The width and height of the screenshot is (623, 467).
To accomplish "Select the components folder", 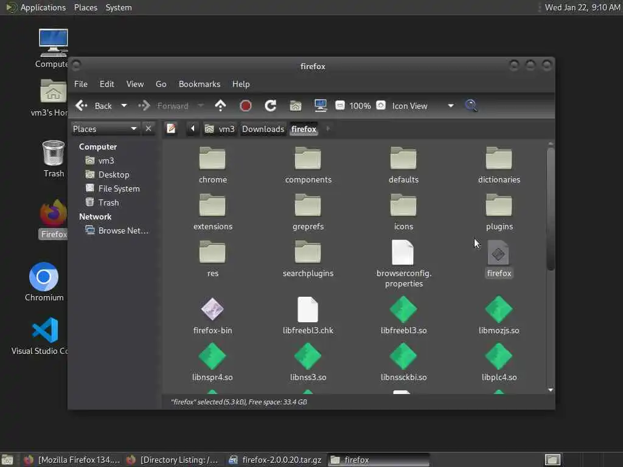I will click(308, 165).
